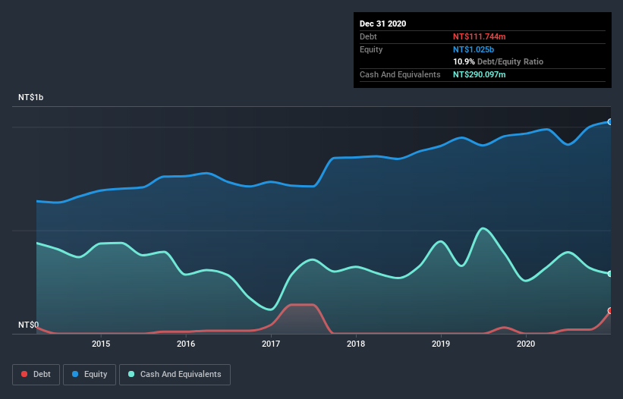623x399 pixels.
Task: Toggle the Debt series legend button
Action: [36, 375]
